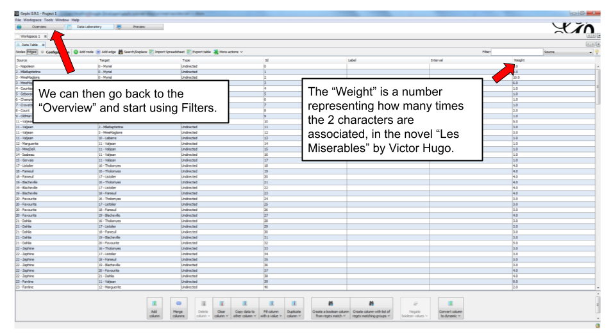Select the '12 - Marguerite' source row cell

(56, 144)
